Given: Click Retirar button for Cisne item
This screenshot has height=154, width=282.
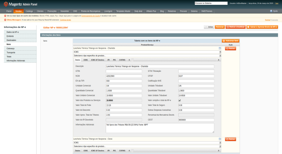Looking at the screenshot, I should (230, 139).
